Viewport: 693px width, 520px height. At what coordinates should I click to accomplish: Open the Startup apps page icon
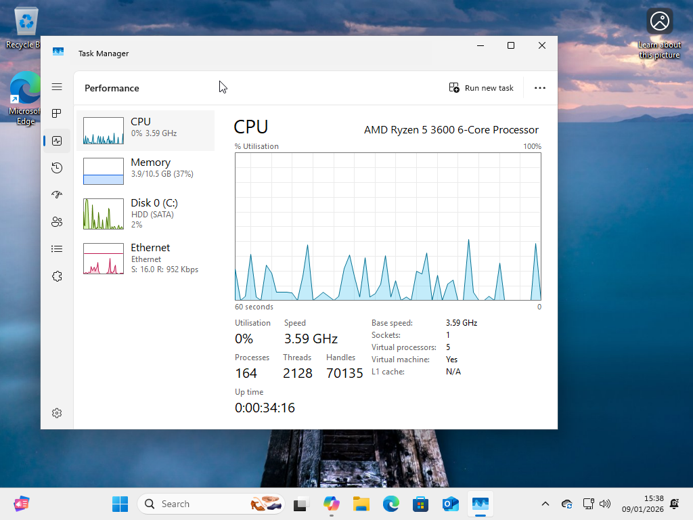click(x=57, y=194)
